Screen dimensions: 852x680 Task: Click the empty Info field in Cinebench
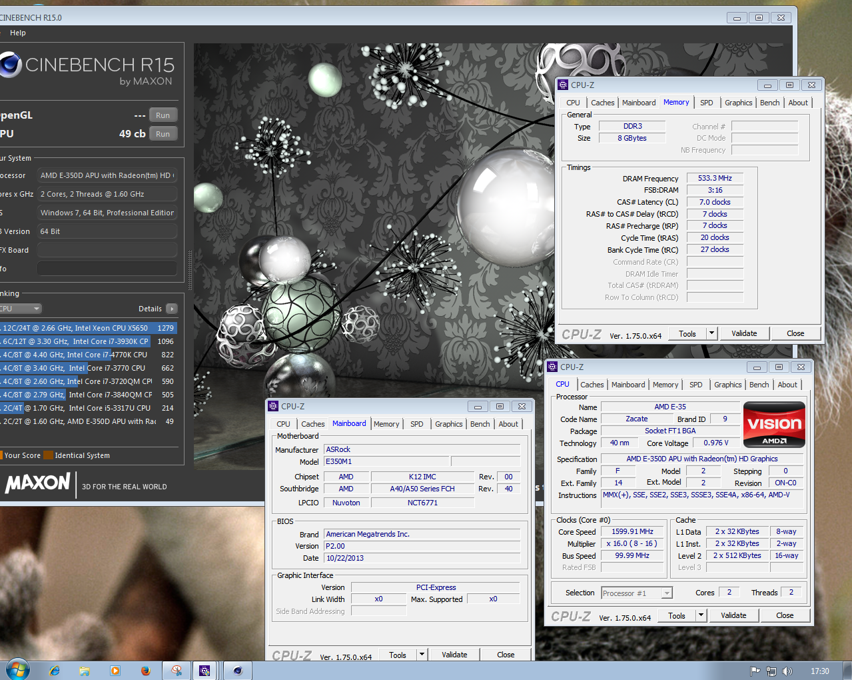[x=107, y=269]
